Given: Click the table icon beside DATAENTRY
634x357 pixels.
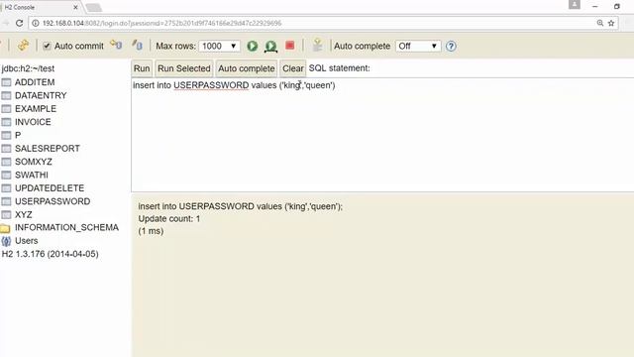Looking at the screenshot, I should [x=6, y=96].
